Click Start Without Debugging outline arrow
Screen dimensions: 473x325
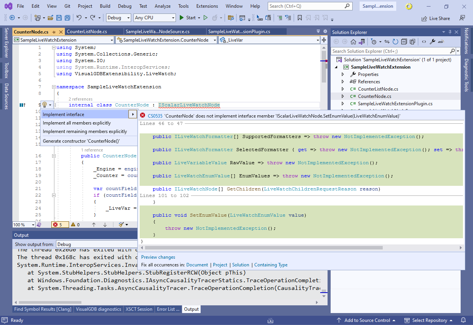click(206, 18)
